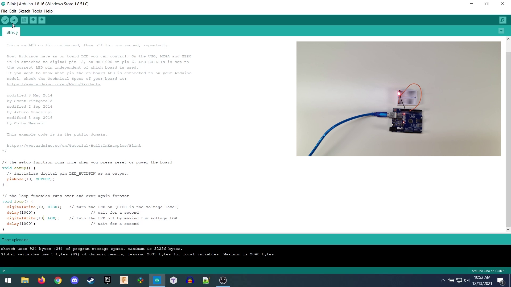This screenshot has width=511, height=287.
Task: Open the tab options dropdown arrow
Action: [x=501, y=31]
